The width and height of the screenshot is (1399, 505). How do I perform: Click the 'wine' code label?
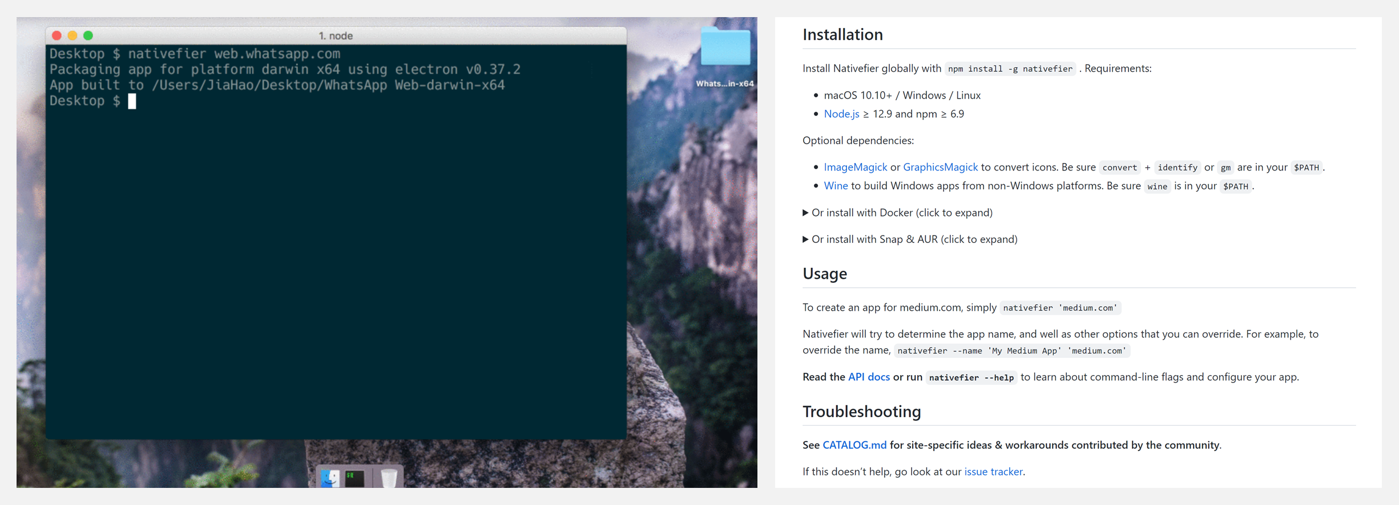pos(1157,186)
